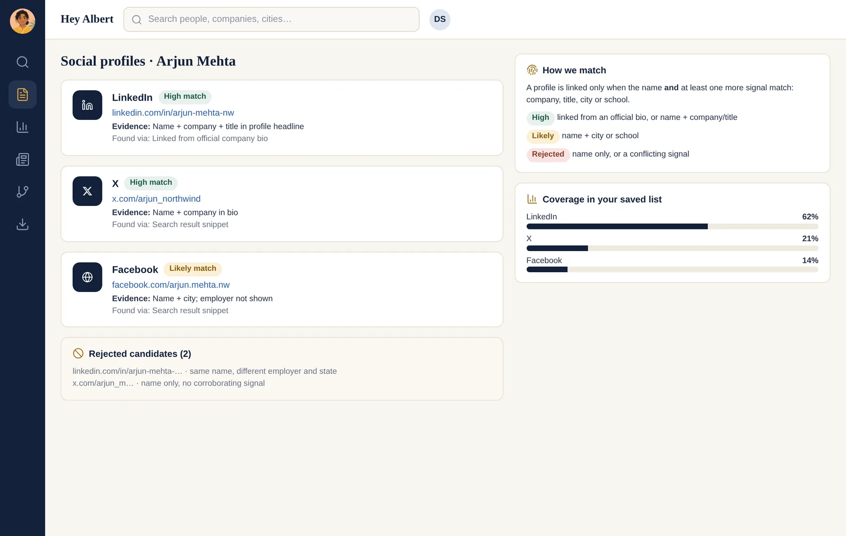Click the High legend badge
Image resolution: width=846 pixels, height=536 pixels.
540,118
